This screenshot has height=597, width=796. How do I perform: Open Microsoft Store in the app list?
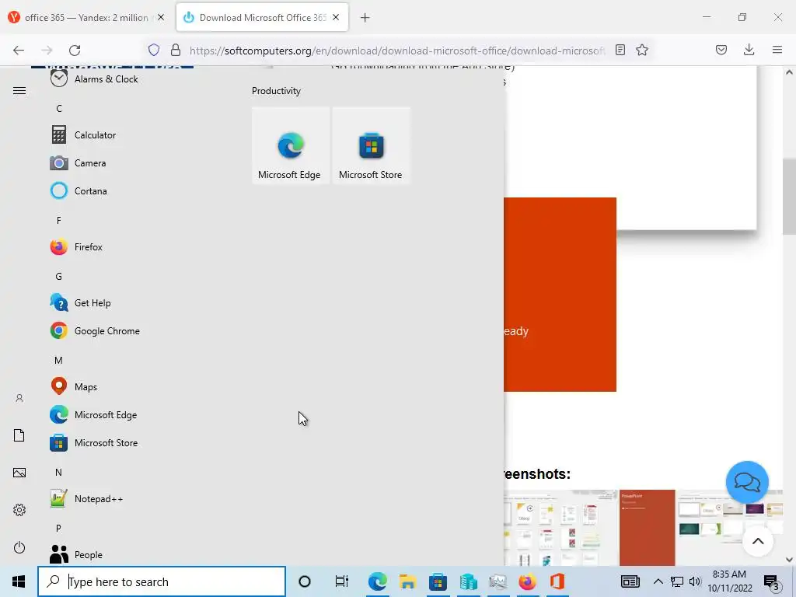94,442
